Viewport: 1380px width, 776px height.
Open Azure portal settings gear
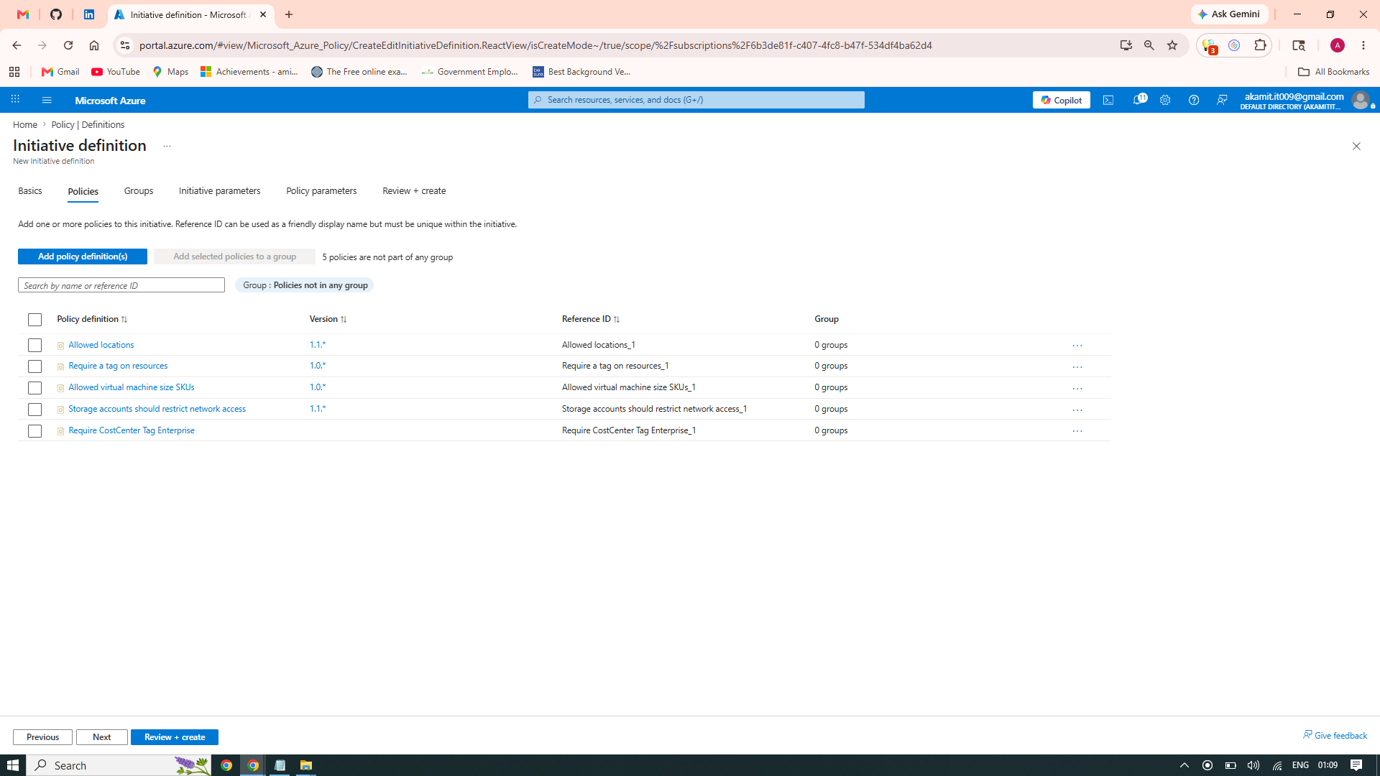point(1165,100)
